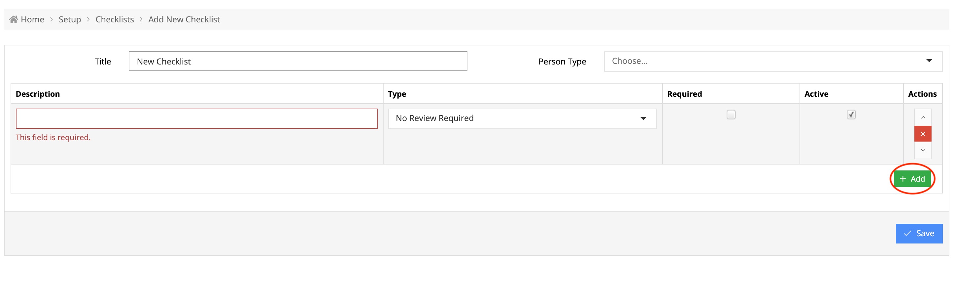Image resolution: width=954 pixels, height=281 pixels.
Task: Move checklist item down with arrow
Action: (x=923, y=150)
